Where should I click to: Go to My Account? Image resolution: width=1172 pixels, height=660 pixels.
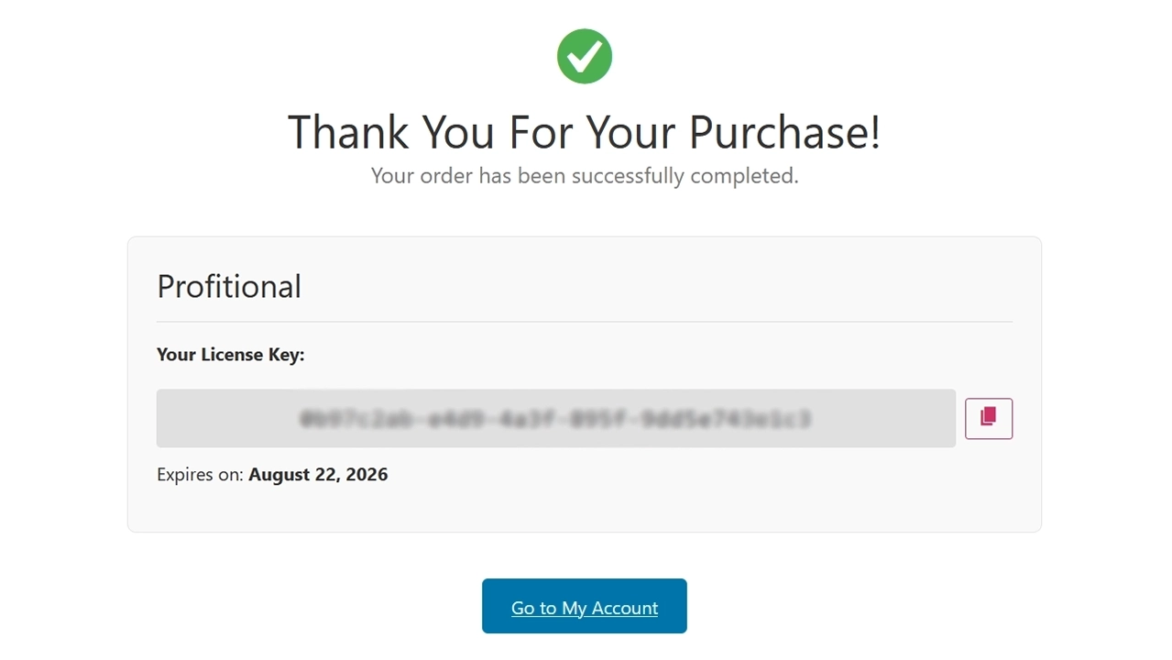coord(585,606)
